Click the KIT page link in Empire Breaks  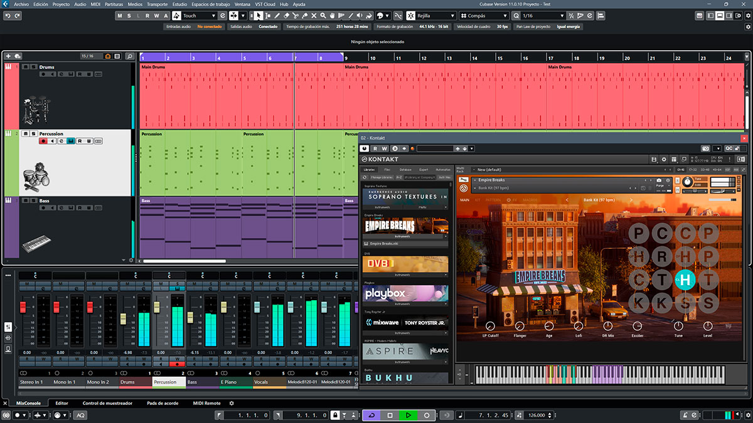pos(478,200)
